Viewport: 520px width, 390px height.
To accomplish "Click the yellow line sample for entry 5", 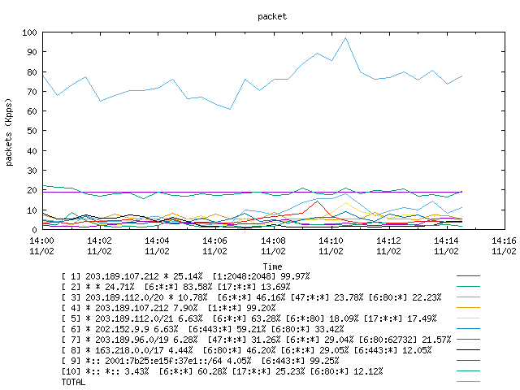I will coord(468,318).
